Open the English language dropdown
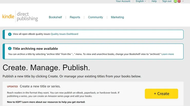This screenshot has width=190, height=106. tap(141, 1)
